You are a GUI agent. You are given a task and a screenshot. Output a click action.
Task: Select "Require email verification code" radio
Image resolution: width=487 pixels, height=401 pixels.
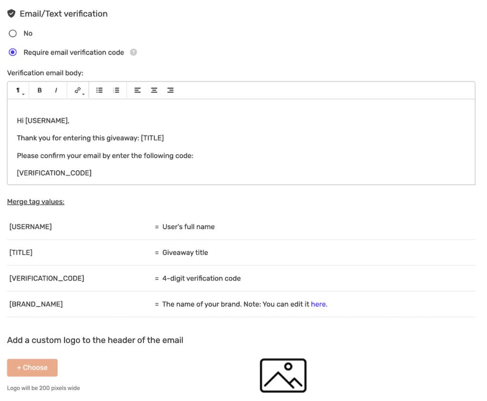pos(13,52)
